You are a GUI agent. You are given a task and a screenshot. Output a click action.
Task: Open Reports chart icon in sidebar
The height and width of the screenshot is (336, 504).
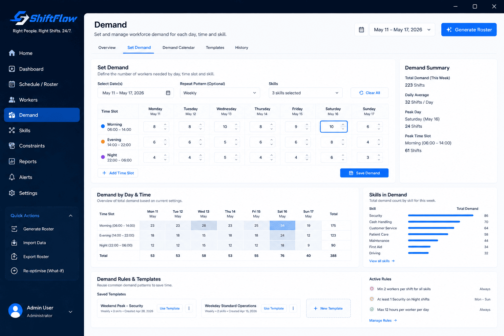click(12, 161)
